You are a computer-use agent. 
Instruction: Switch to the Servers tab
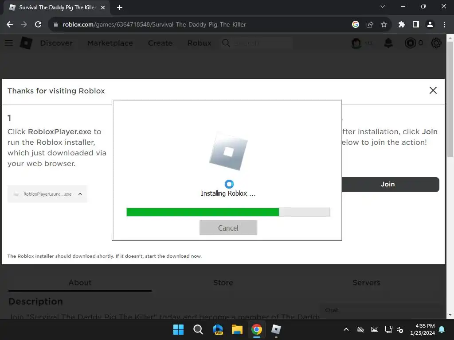click(x=366, y=282)
